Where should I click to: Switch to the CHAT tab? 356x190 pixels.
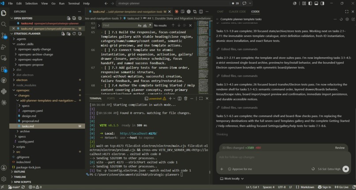[x=220, y=11]
